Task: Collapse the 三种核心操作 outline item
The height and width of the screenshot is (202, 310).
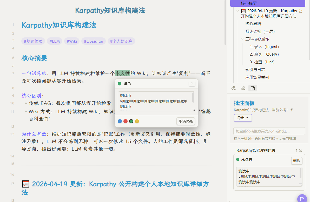Action: click(242, 39)
